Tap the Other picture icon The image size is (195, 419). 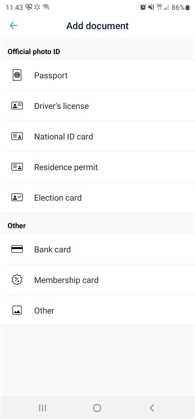coord(17,311)
